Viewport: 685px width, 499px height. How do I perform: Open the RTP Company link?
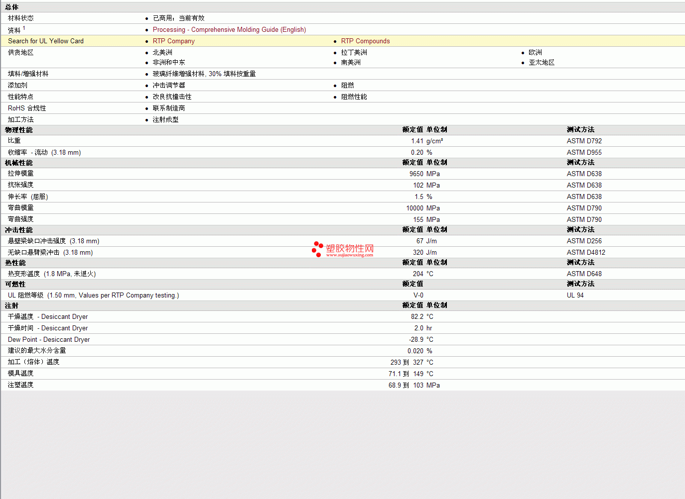tap(173, 41)
